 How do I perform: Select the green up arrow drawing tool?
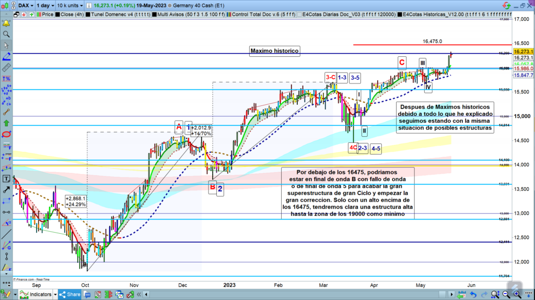[6, 123]
